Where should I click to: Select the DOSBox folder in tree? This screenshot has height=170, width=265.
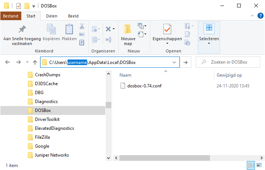click(x=53, y=110)
